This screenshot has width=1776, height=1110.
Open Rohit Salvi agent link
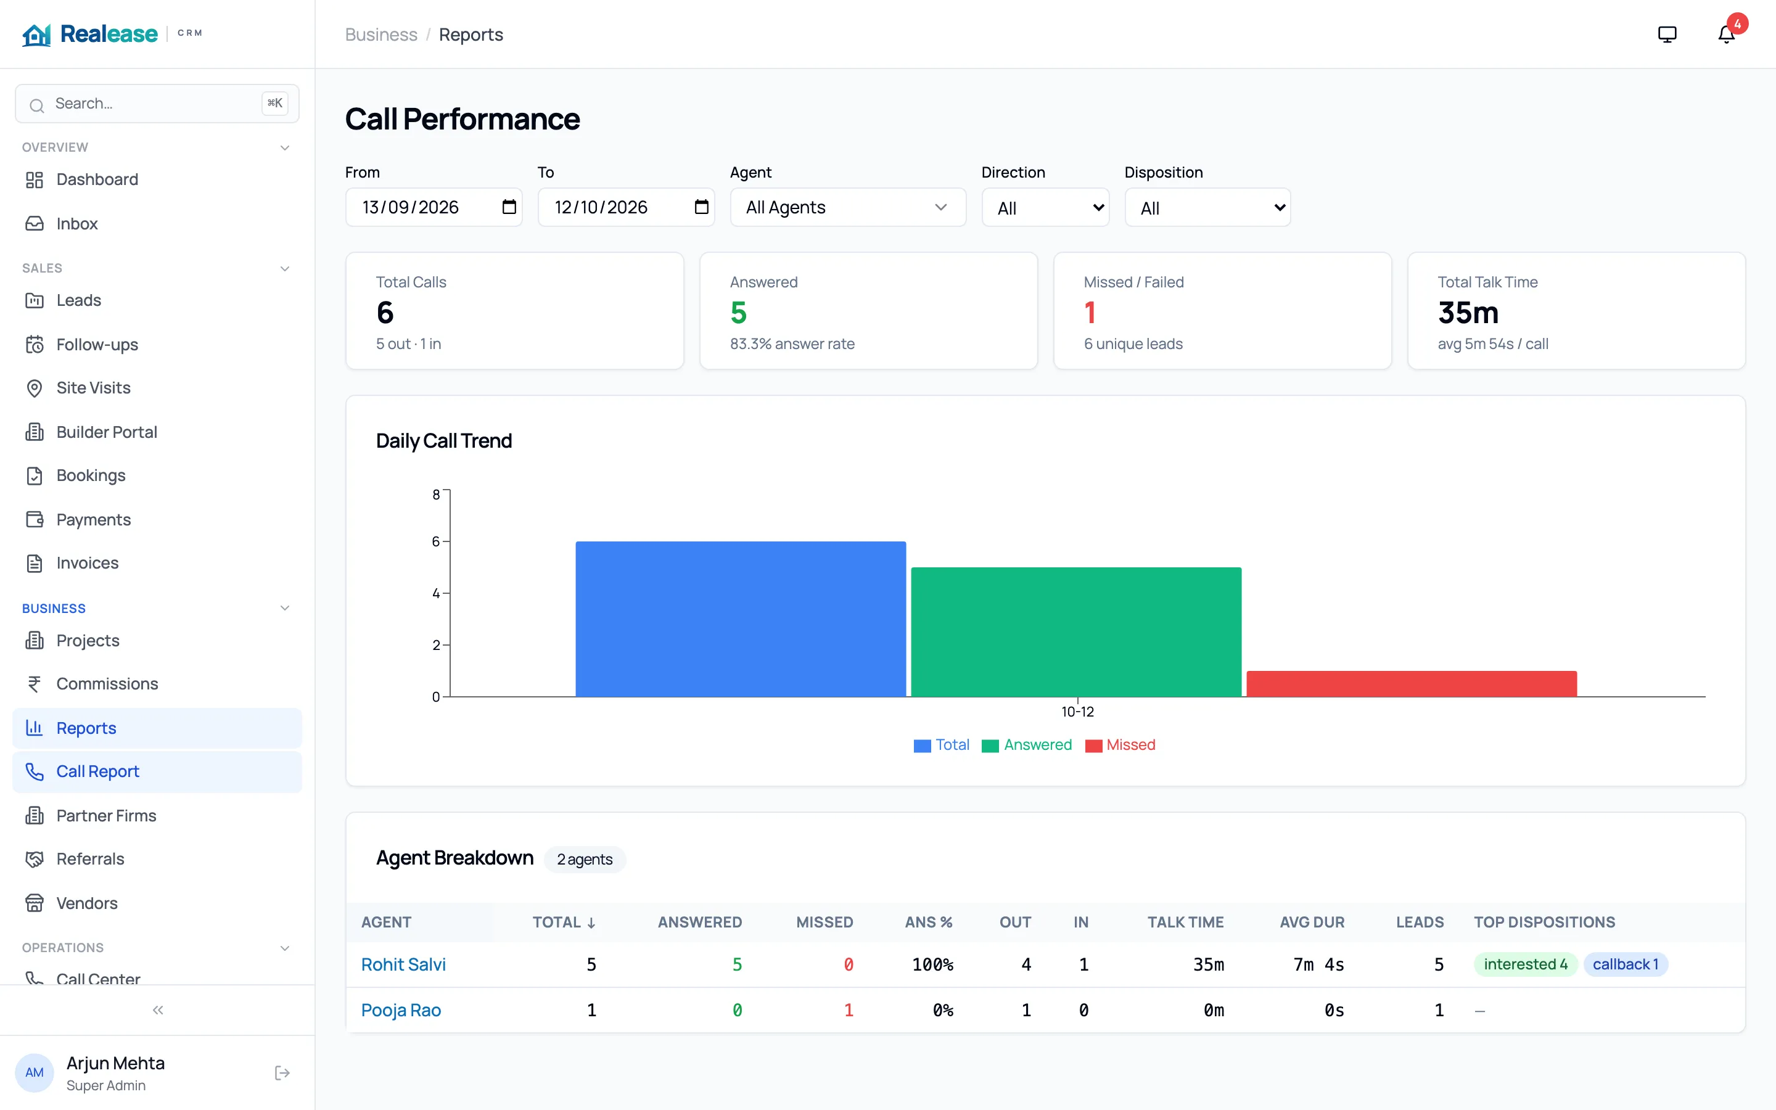pyautogui.click(x=403, y=964)
